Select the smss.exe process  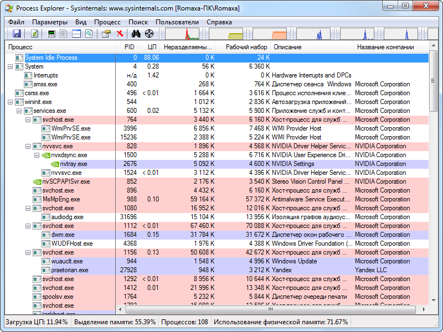(217, 85)
